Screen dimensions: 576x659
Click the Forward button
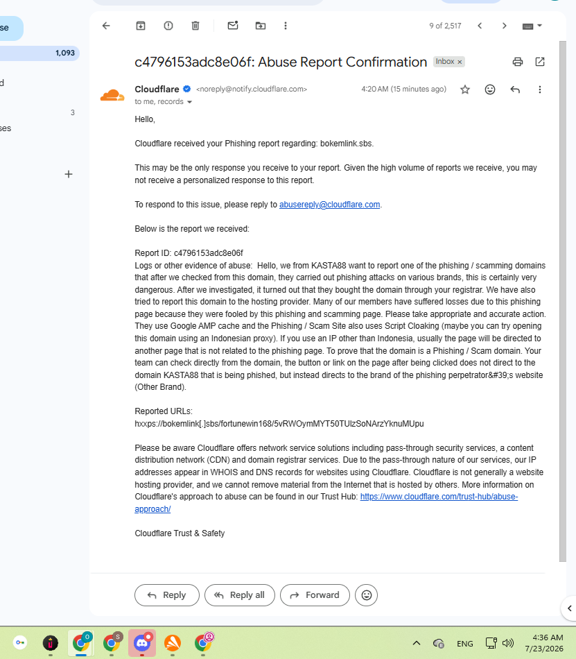click(x=315, y=595)
